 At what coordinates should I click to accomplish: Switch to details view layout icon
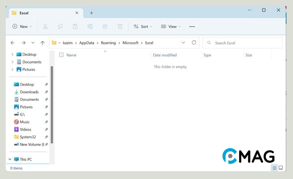coord(274,168)
